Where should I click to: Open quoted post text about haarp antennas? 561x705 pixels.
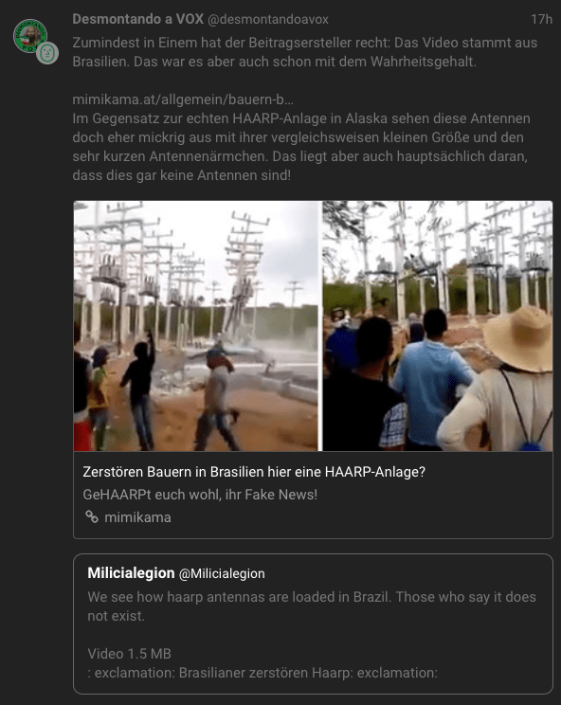click(312, 606)
